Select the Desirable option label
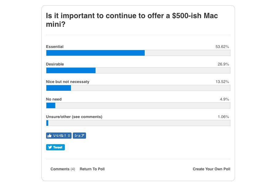This screenshot has height=186, width=274. tap(55, 64)
